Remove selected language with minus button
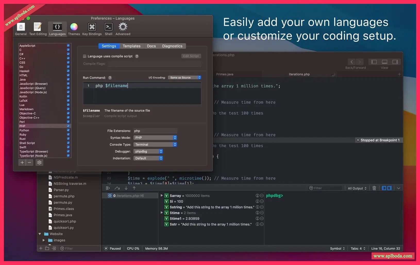The width and height of the screenshot is (420, 265). tap(29, 163)
